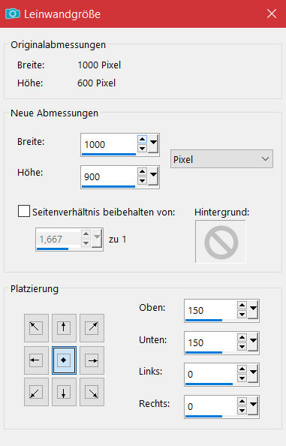Enable Seitenverhältnis beibehalten checkbox
The image size is (286, 446).
(x=24, y=211)
